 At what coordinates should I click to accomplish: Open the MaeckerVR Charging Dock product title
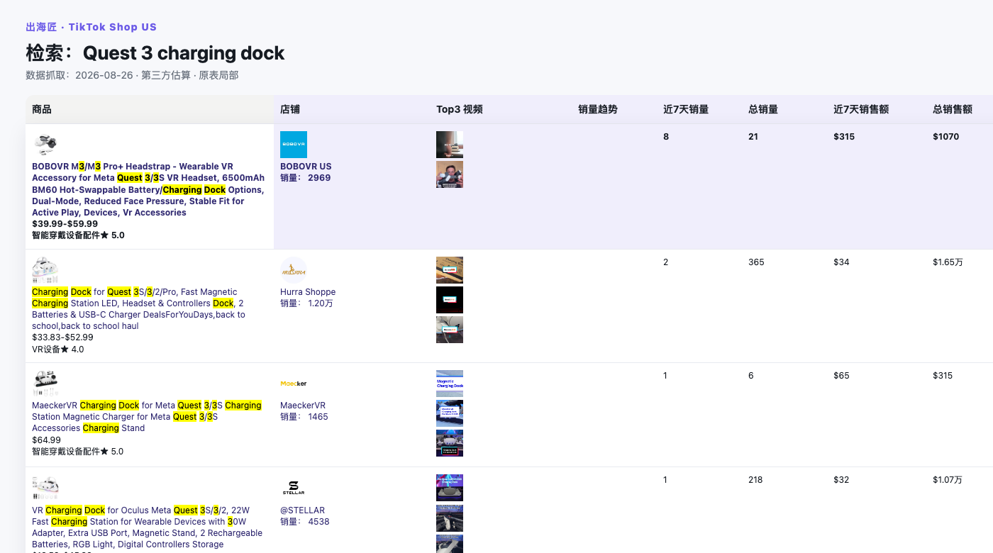click(147, 417)
